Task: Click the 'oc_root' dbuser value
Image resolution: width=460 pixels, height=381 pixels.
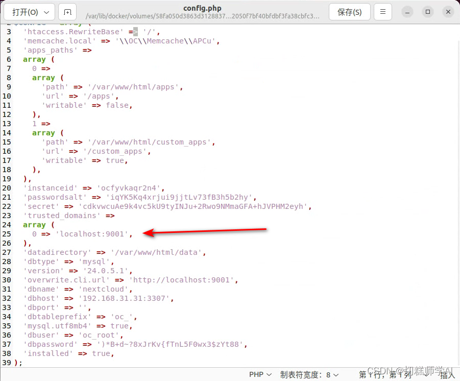Action: (99, 335)
